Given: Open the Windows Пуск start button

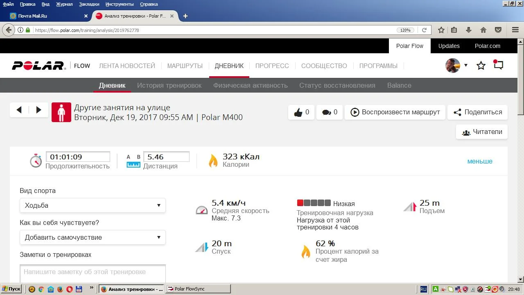Looking at the screenshot, I should pyautogui.click(x=11, y=289).
